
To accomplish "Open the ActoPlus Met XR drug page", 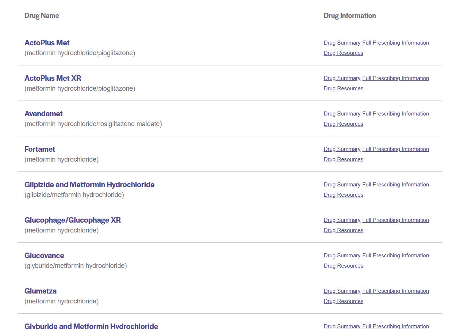I will pos(53,78).
